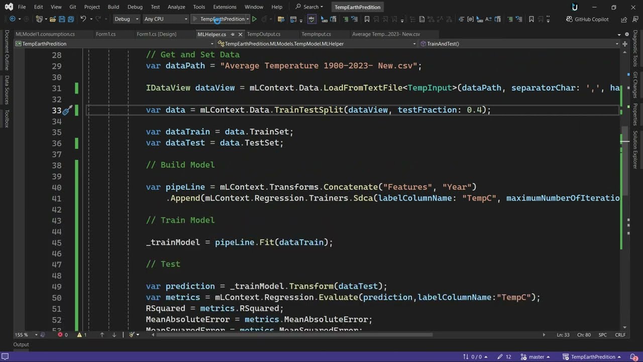
Task: Save the current file with Save icon
Action: click(62, 19)
